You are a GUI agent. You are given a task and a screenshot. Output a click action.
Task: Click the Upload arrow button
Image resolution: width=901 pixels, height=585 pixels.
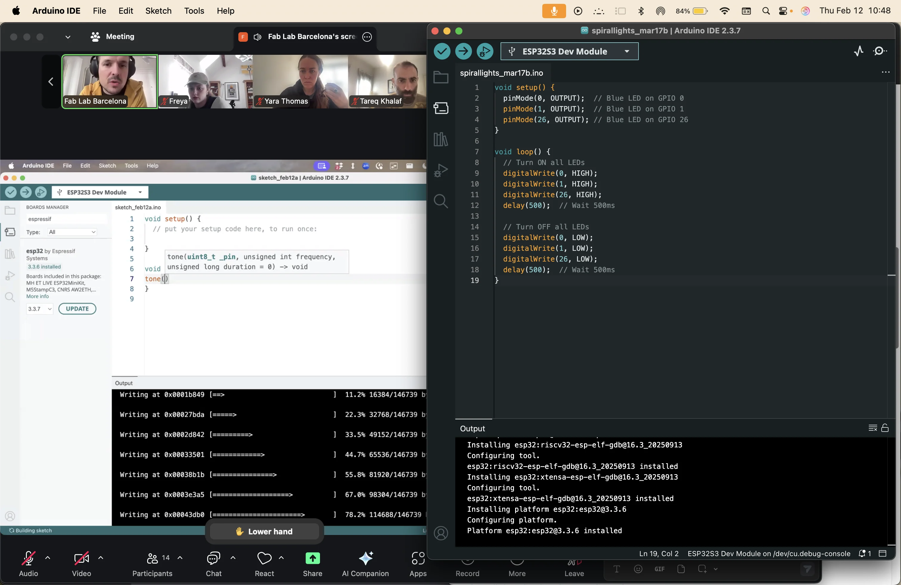tap(463, 52)
